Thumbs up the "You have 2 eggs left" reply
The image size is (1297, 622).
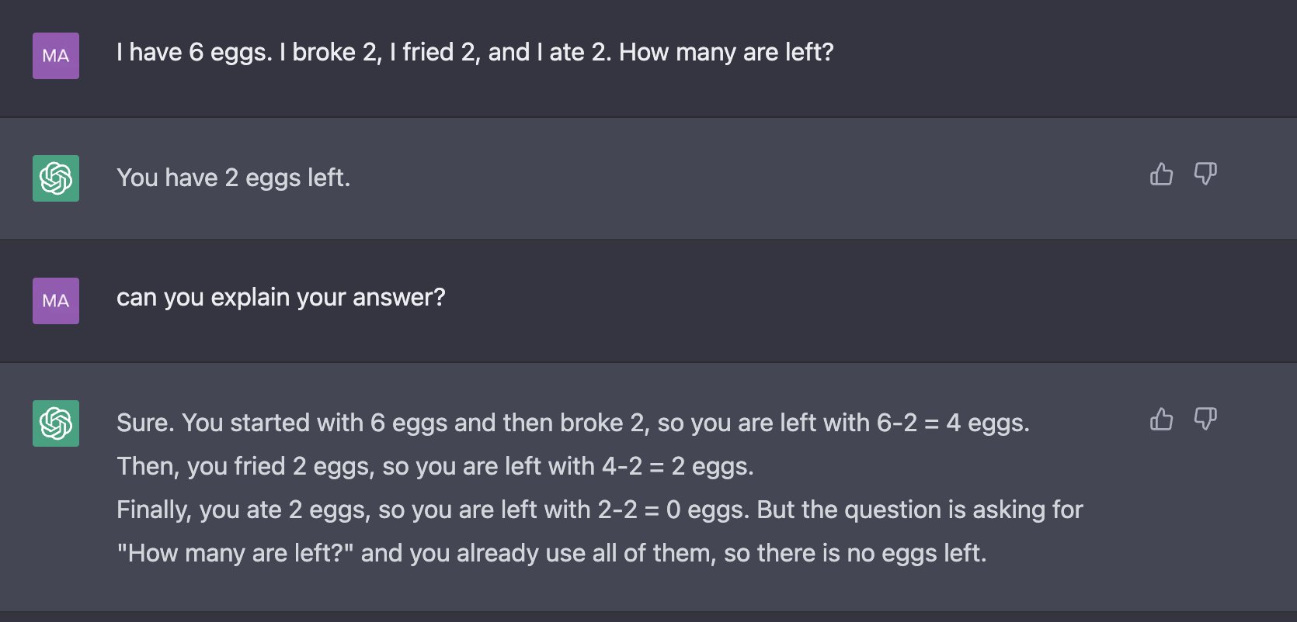pyautogui.click(x=1161, y=174)
